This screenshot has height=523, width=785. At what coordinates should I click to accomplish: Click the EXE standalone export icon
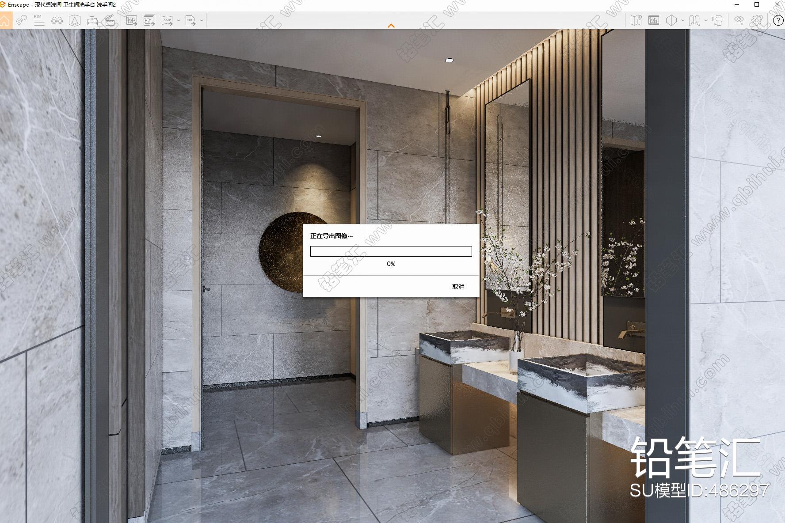(191, 20)
